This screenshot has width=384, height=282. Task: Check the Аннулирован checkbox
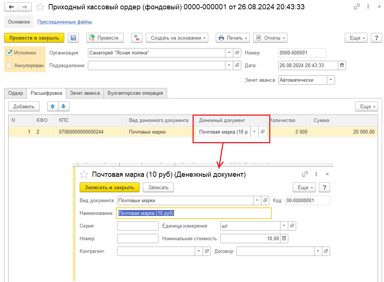click(x=9, y=65)
